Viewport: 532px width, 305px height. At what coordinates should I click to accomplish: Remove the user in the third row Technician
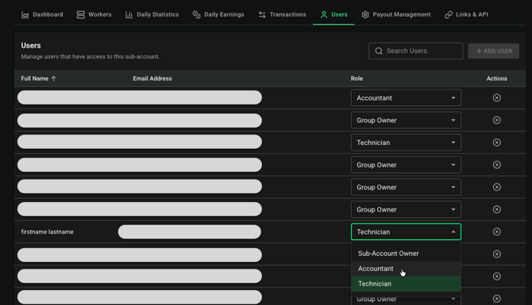497,143
